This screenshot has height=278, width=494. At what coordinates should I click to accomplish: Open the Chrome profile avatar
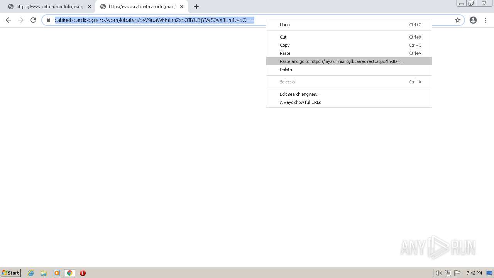point(473,20)
